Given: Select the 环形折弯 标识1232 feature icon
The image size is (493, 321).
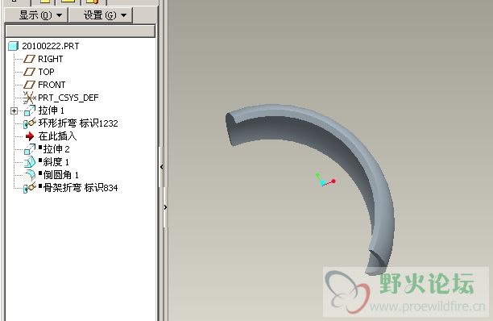Looking at the screenshot, I should [x=30, y=123].
